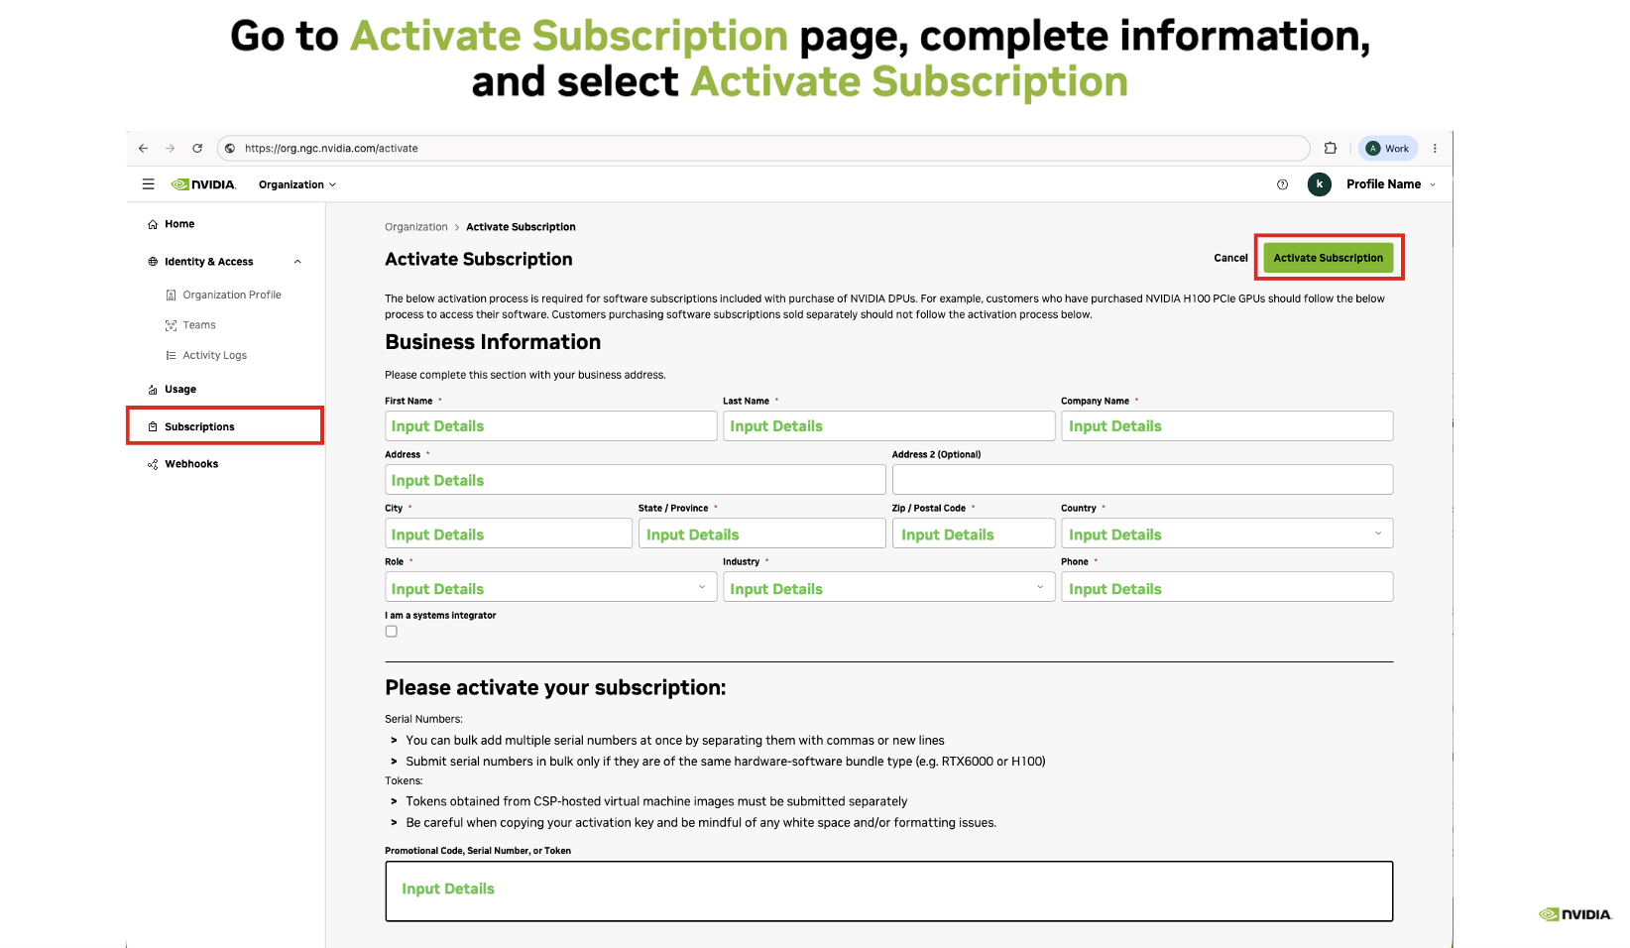This screenshot has width=1630, height=948.
Task: Open the Role dropdown
Action: [x=550, y=587]
